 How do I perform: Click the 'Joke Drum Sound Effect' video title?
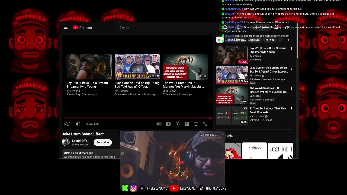click(x=83, y=134)
